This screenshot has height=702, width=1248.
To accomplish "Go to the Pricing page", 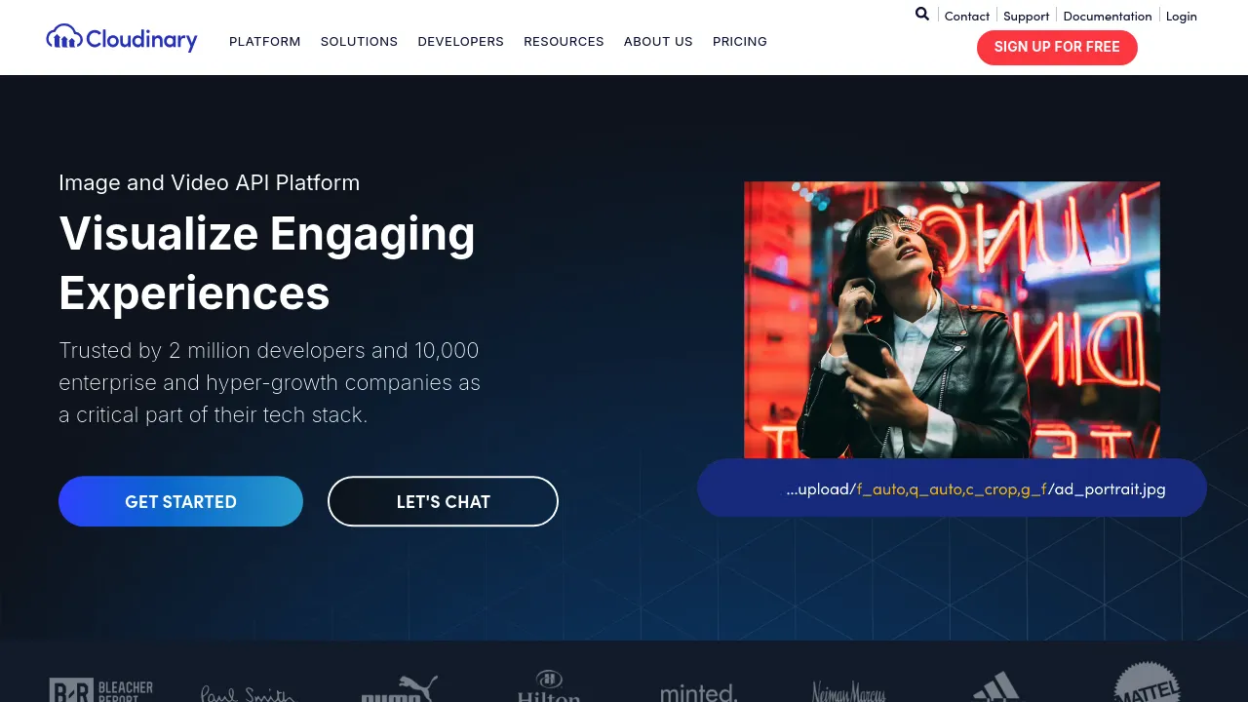I will (740, 42).
